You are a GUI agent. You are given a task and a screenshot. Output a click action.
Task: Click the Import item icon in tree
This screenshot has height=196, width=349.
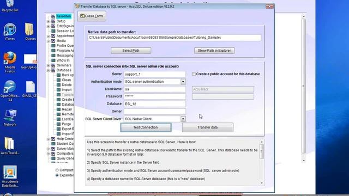click(58, 90)
